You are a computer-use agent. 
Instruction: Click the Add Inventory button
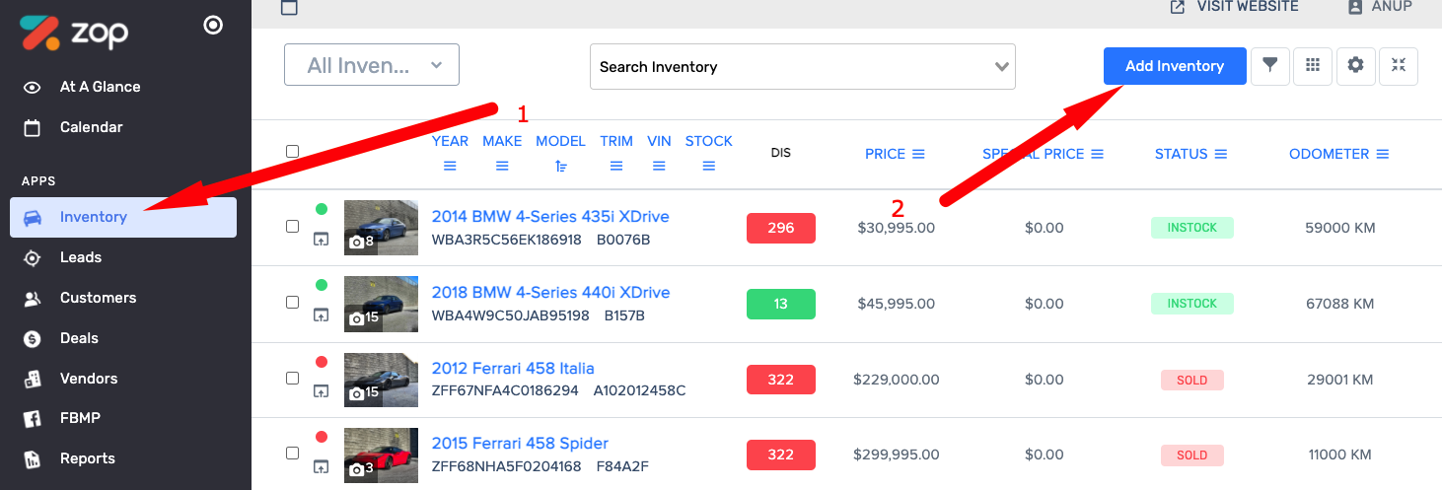click(1175, 66)
